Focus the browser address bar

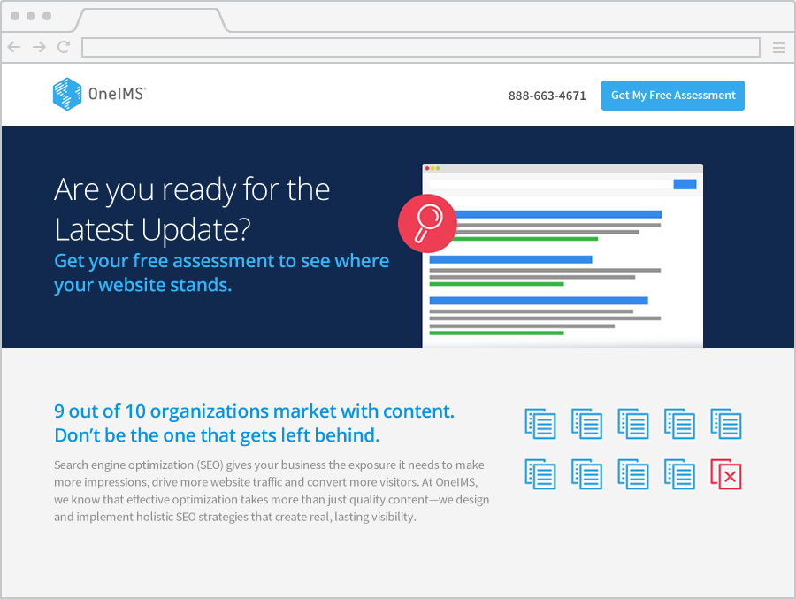coord(420,48)
